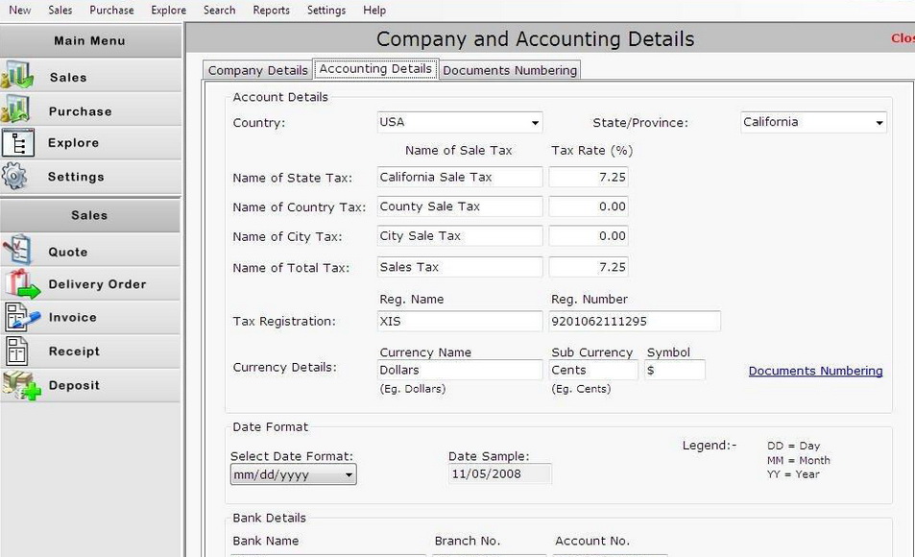
Task: Click the red Close link top right
Action: point(903,38)
